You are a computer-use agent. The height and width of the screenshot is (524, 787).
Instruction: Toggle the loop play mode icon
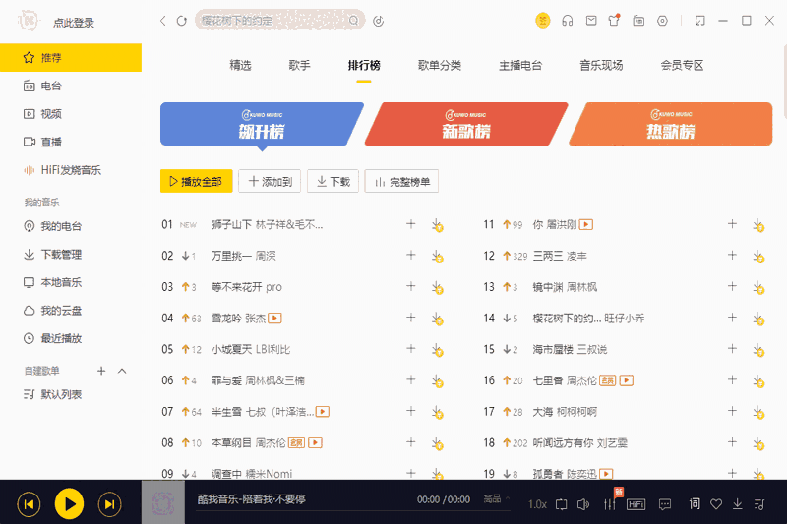tap(561, 504)
